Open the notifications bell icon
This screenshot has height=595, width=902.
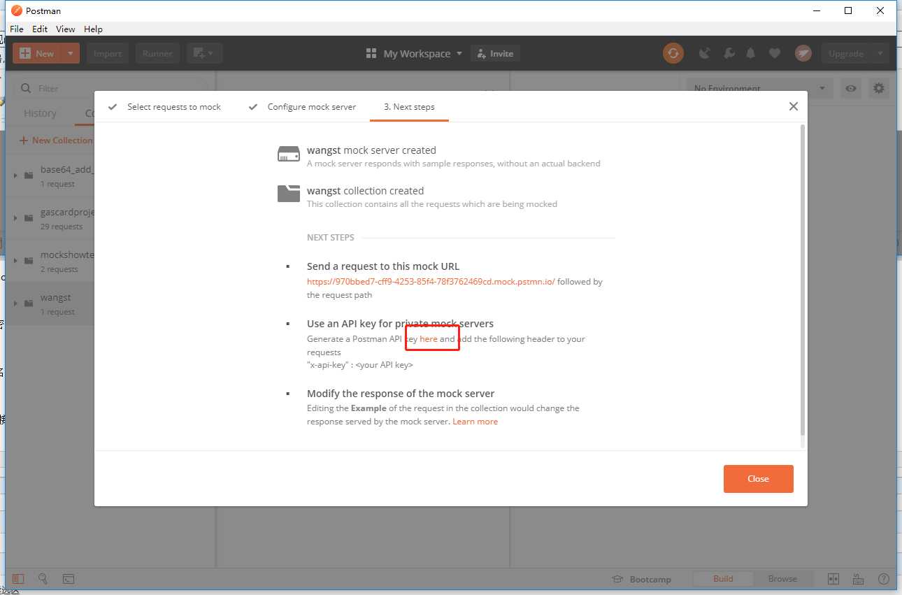click(751, 53)
